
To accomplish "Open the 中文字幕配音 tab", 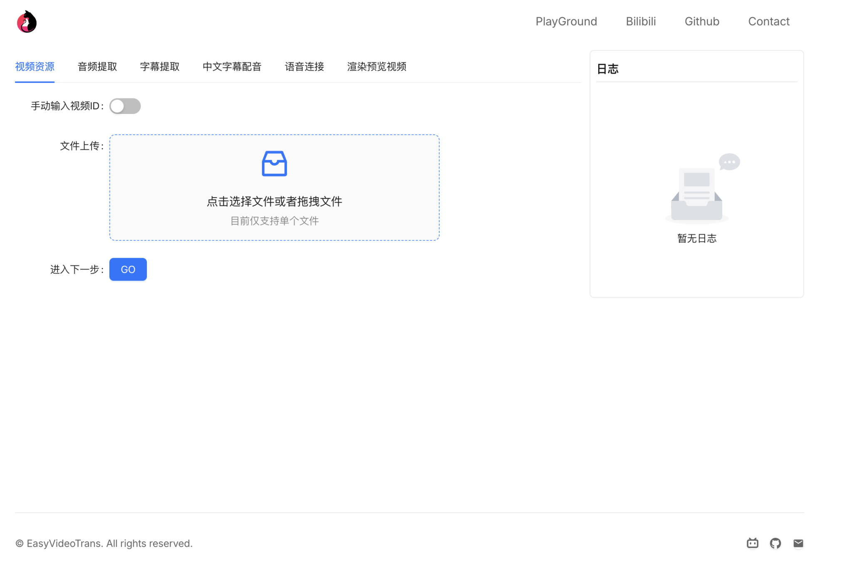I will [x=232, y=67].
